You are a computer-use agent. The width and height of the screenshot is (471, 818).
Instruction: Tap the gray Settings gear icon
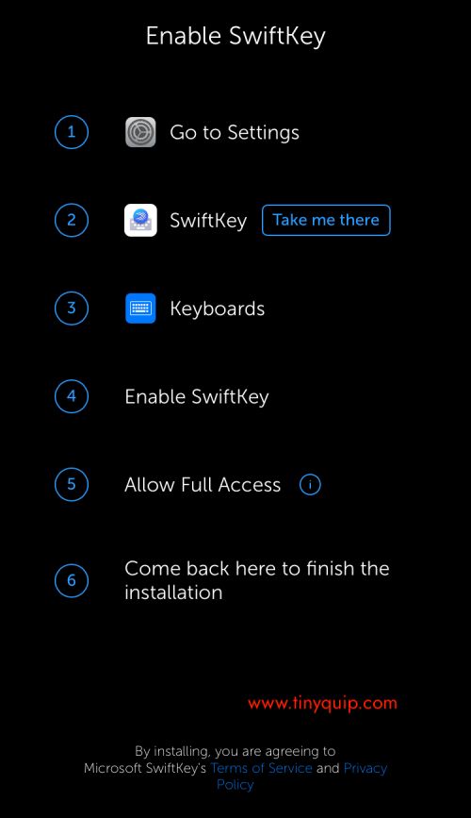click(140, 132)
